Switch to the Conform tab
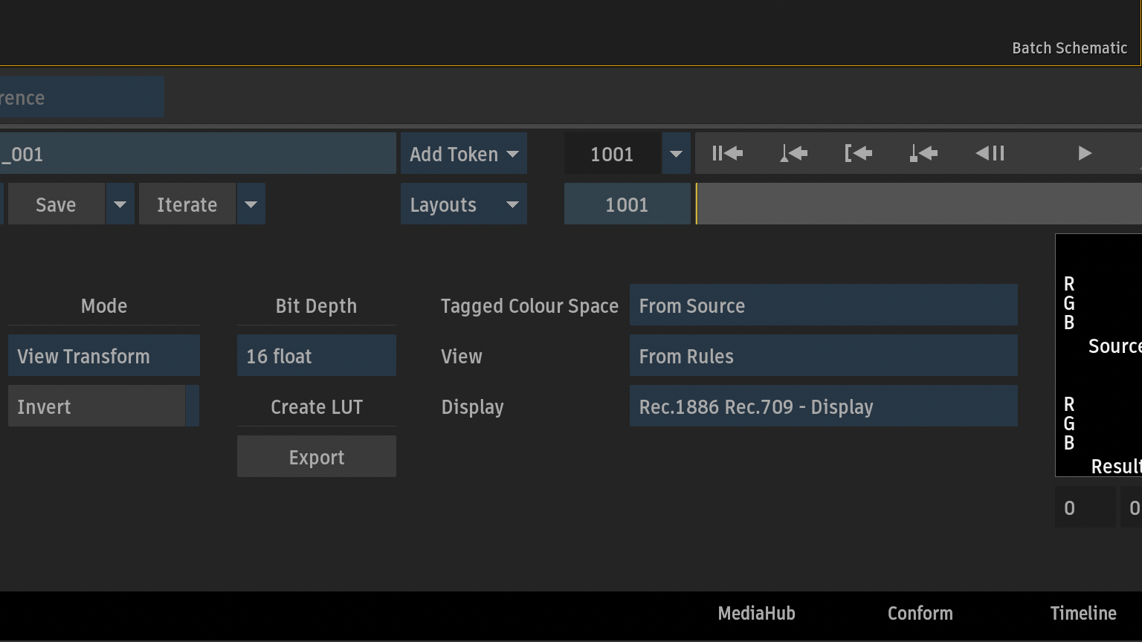The height and width of the screenshot is (642, 1142). tap(920, 613)
